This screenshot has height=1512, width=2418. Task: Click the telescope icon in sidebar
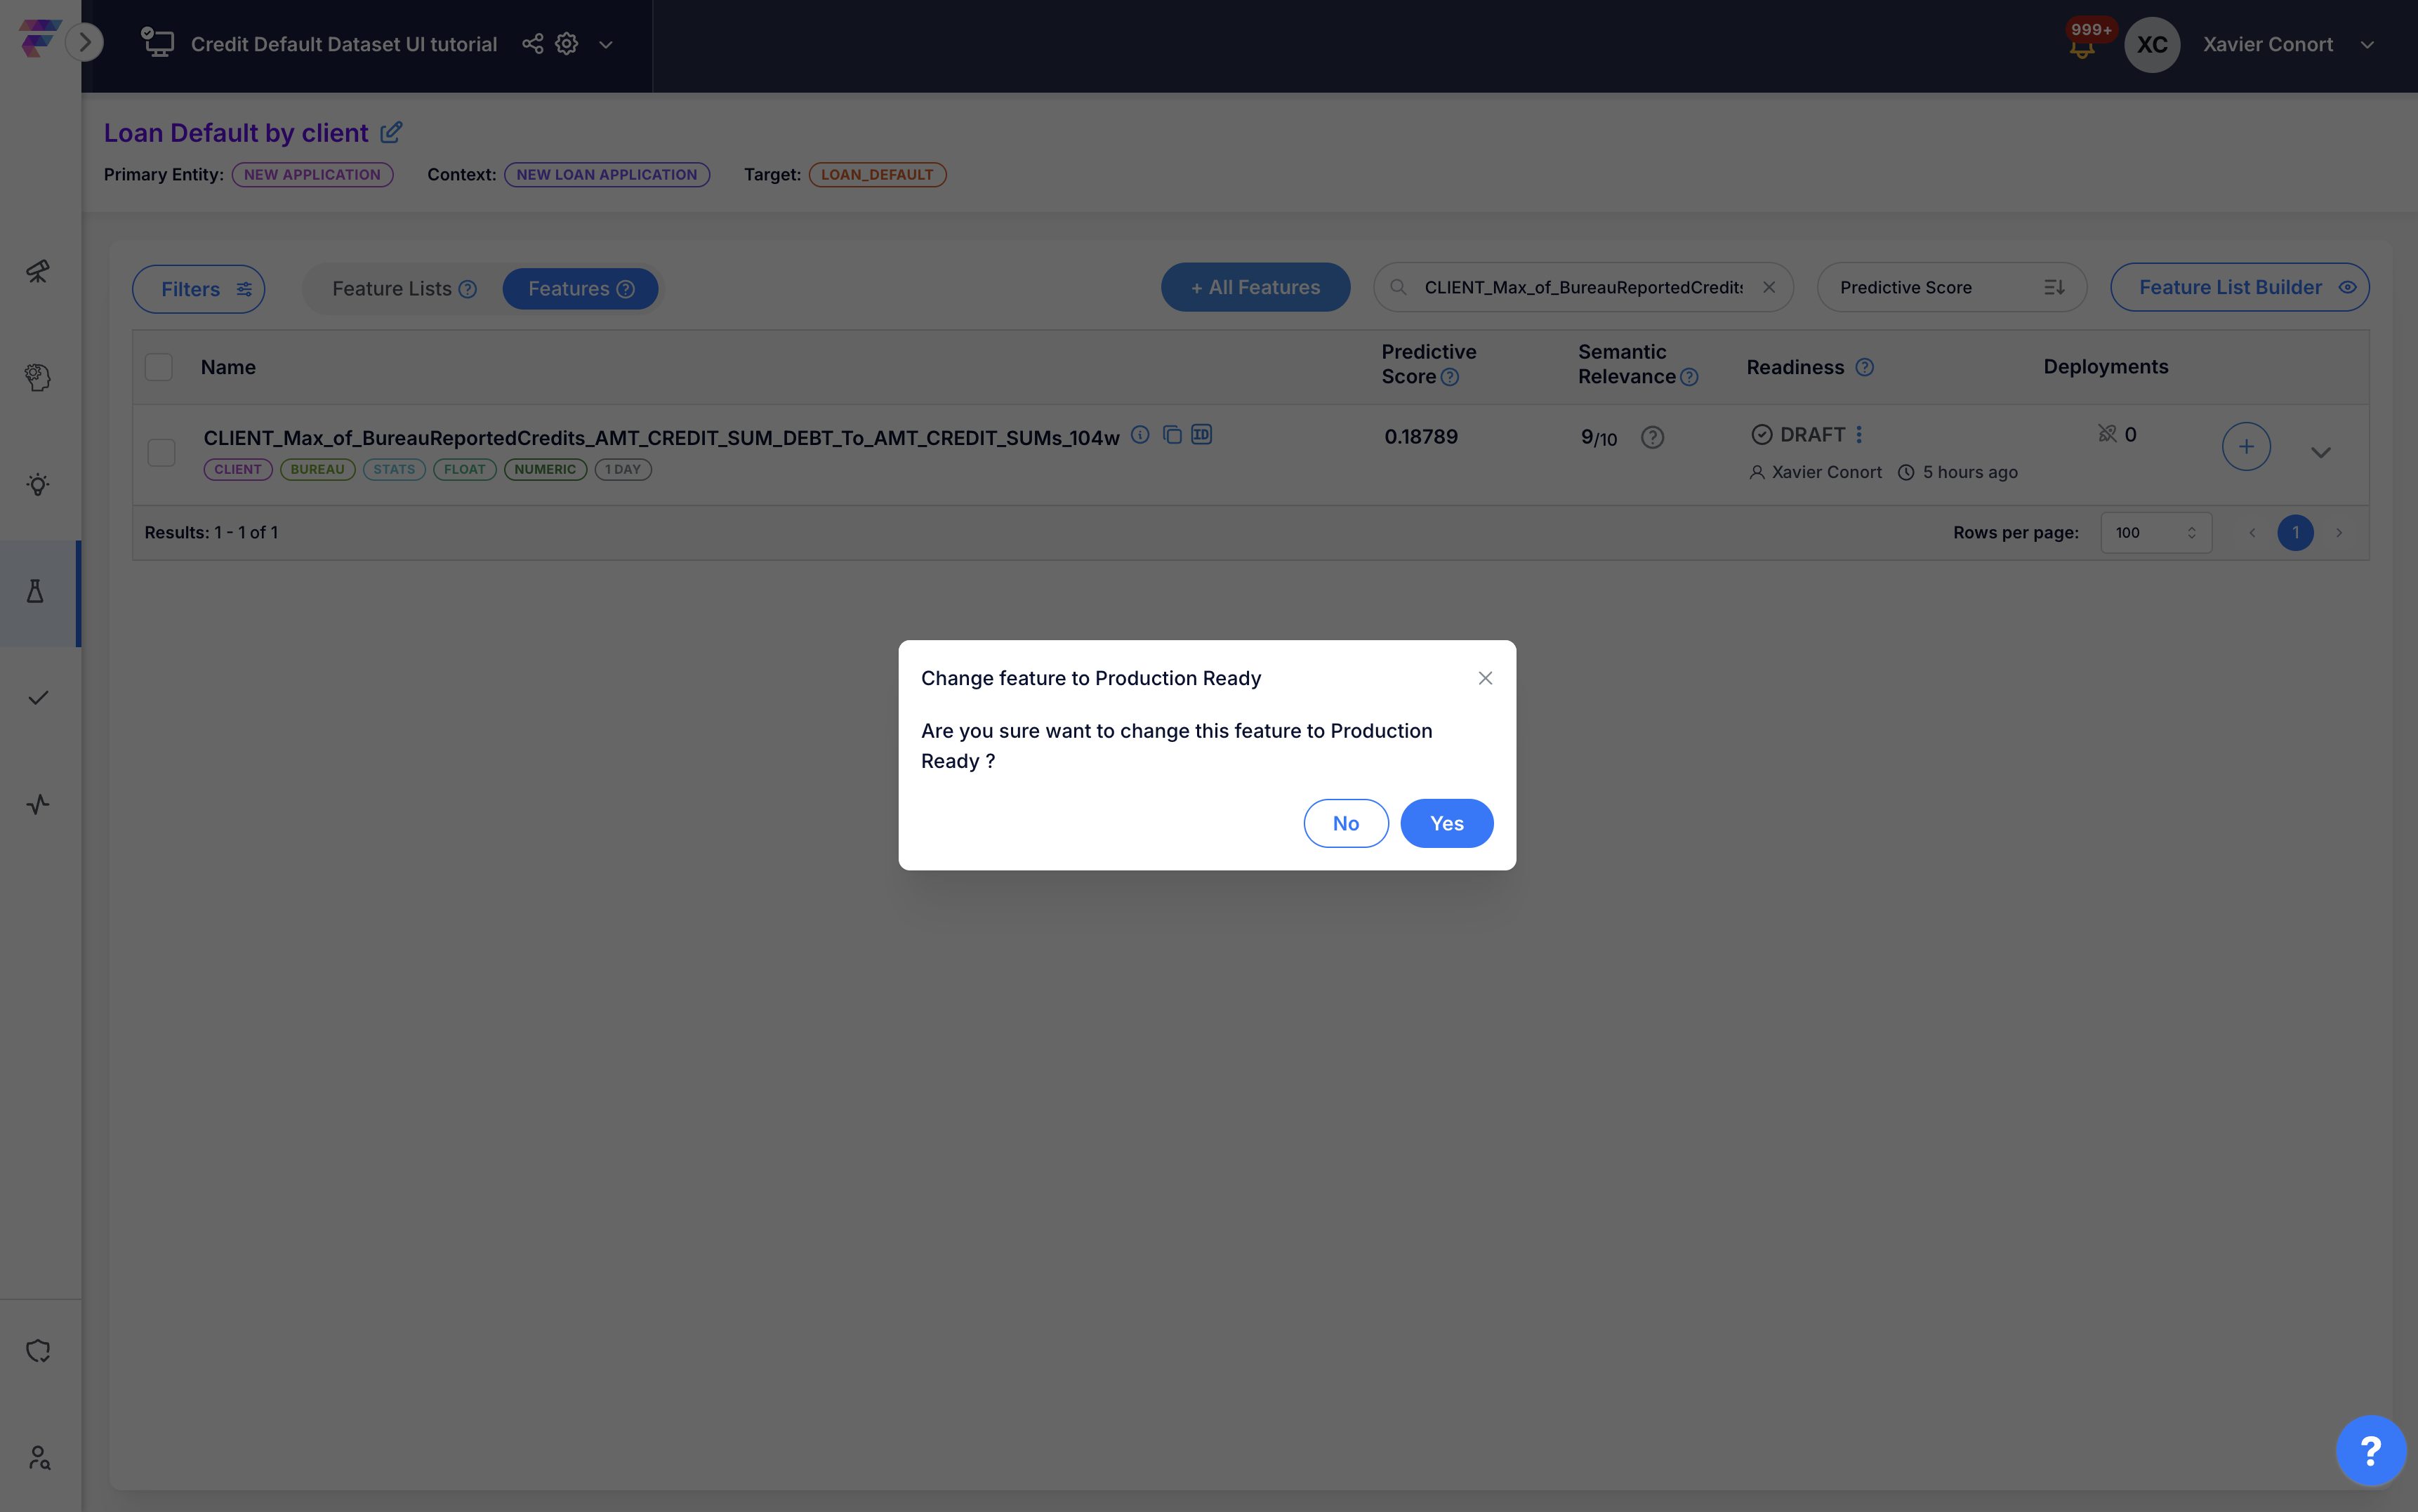pos(38,272)
